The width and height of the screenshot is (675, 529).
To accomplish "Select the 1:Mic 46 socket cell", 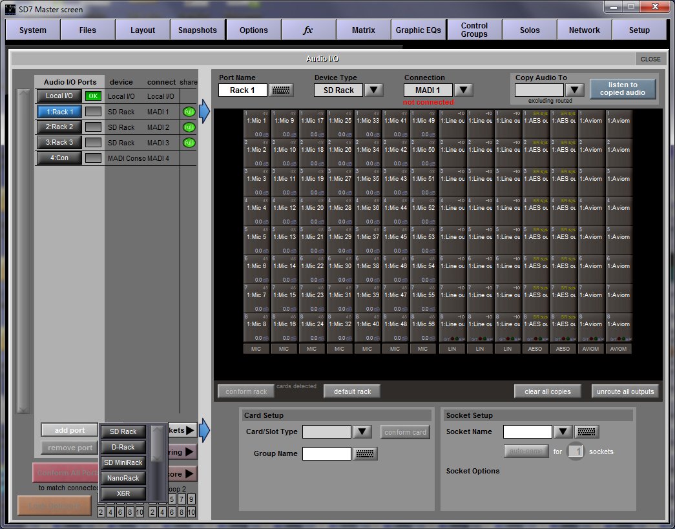I will (x=395, y=269).
